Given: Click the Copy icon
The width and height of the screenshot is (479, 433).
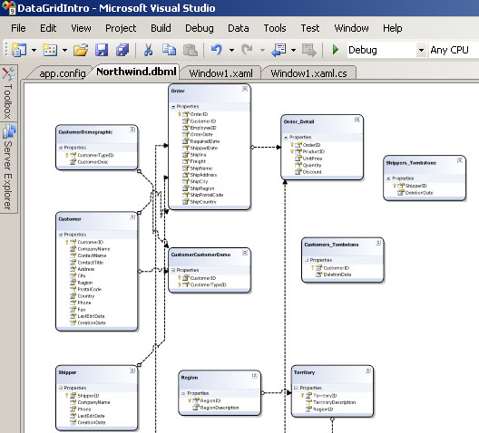Looking at the screenshot, I should (169, 50).
